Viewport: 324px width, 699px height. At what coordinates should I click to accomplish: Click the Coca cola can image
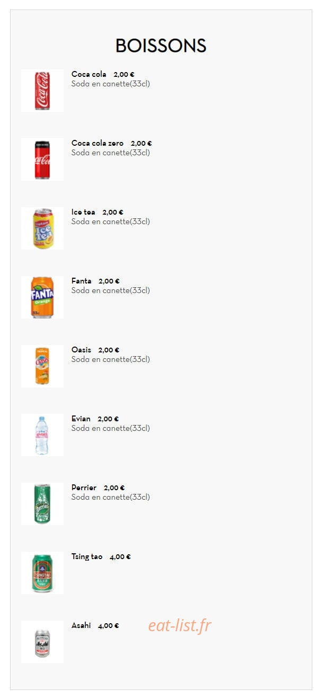pyautogui.click(x=42, y=91)
